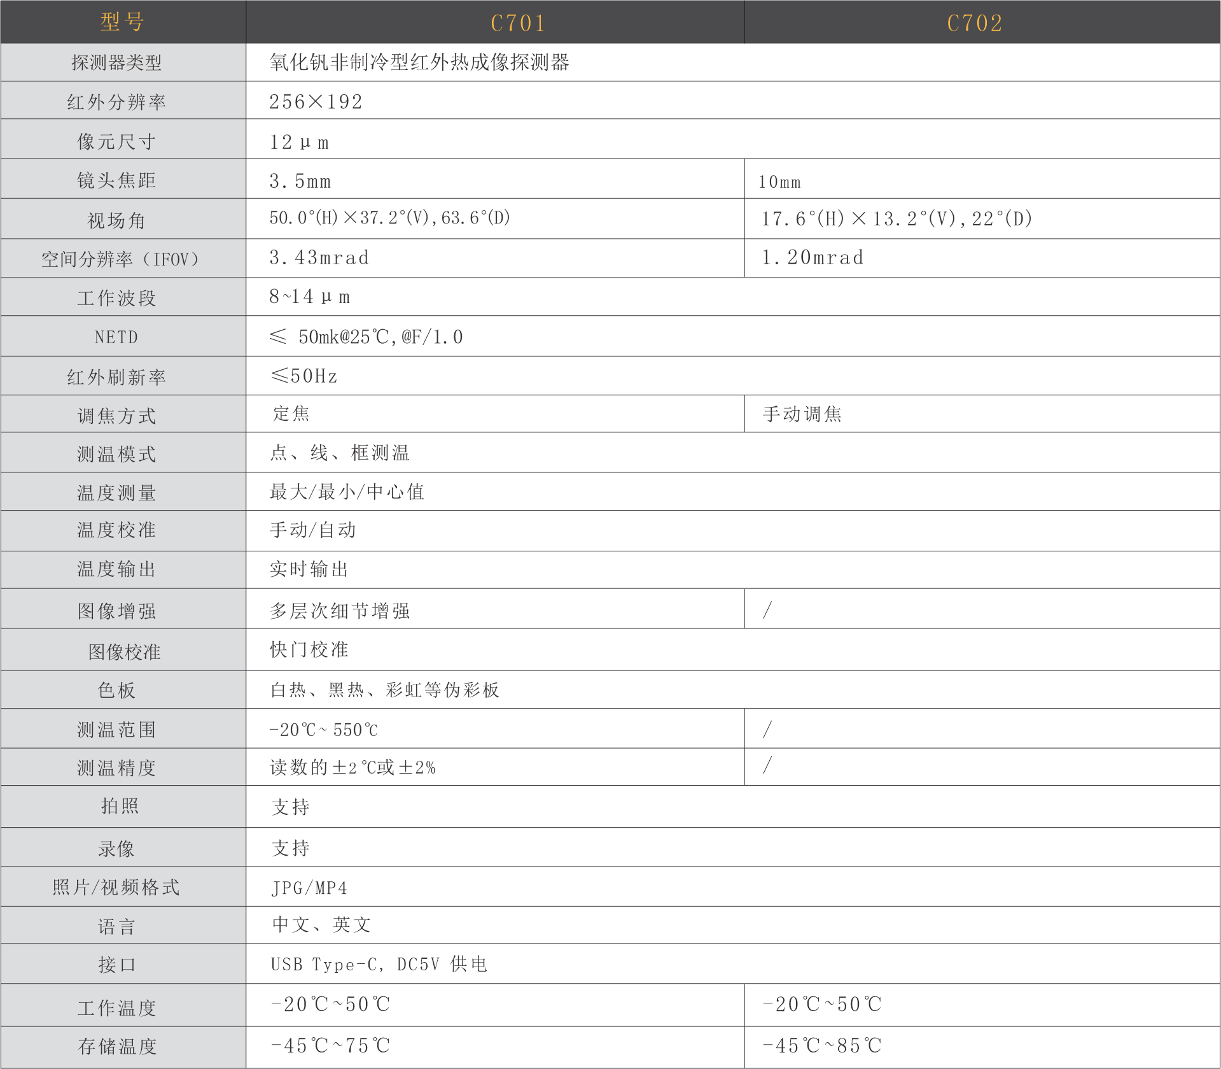Select the 3.5mm focal length cell
This screenshot has height=1069, width=1221.
pyautogui.click(x=495, y=179)
